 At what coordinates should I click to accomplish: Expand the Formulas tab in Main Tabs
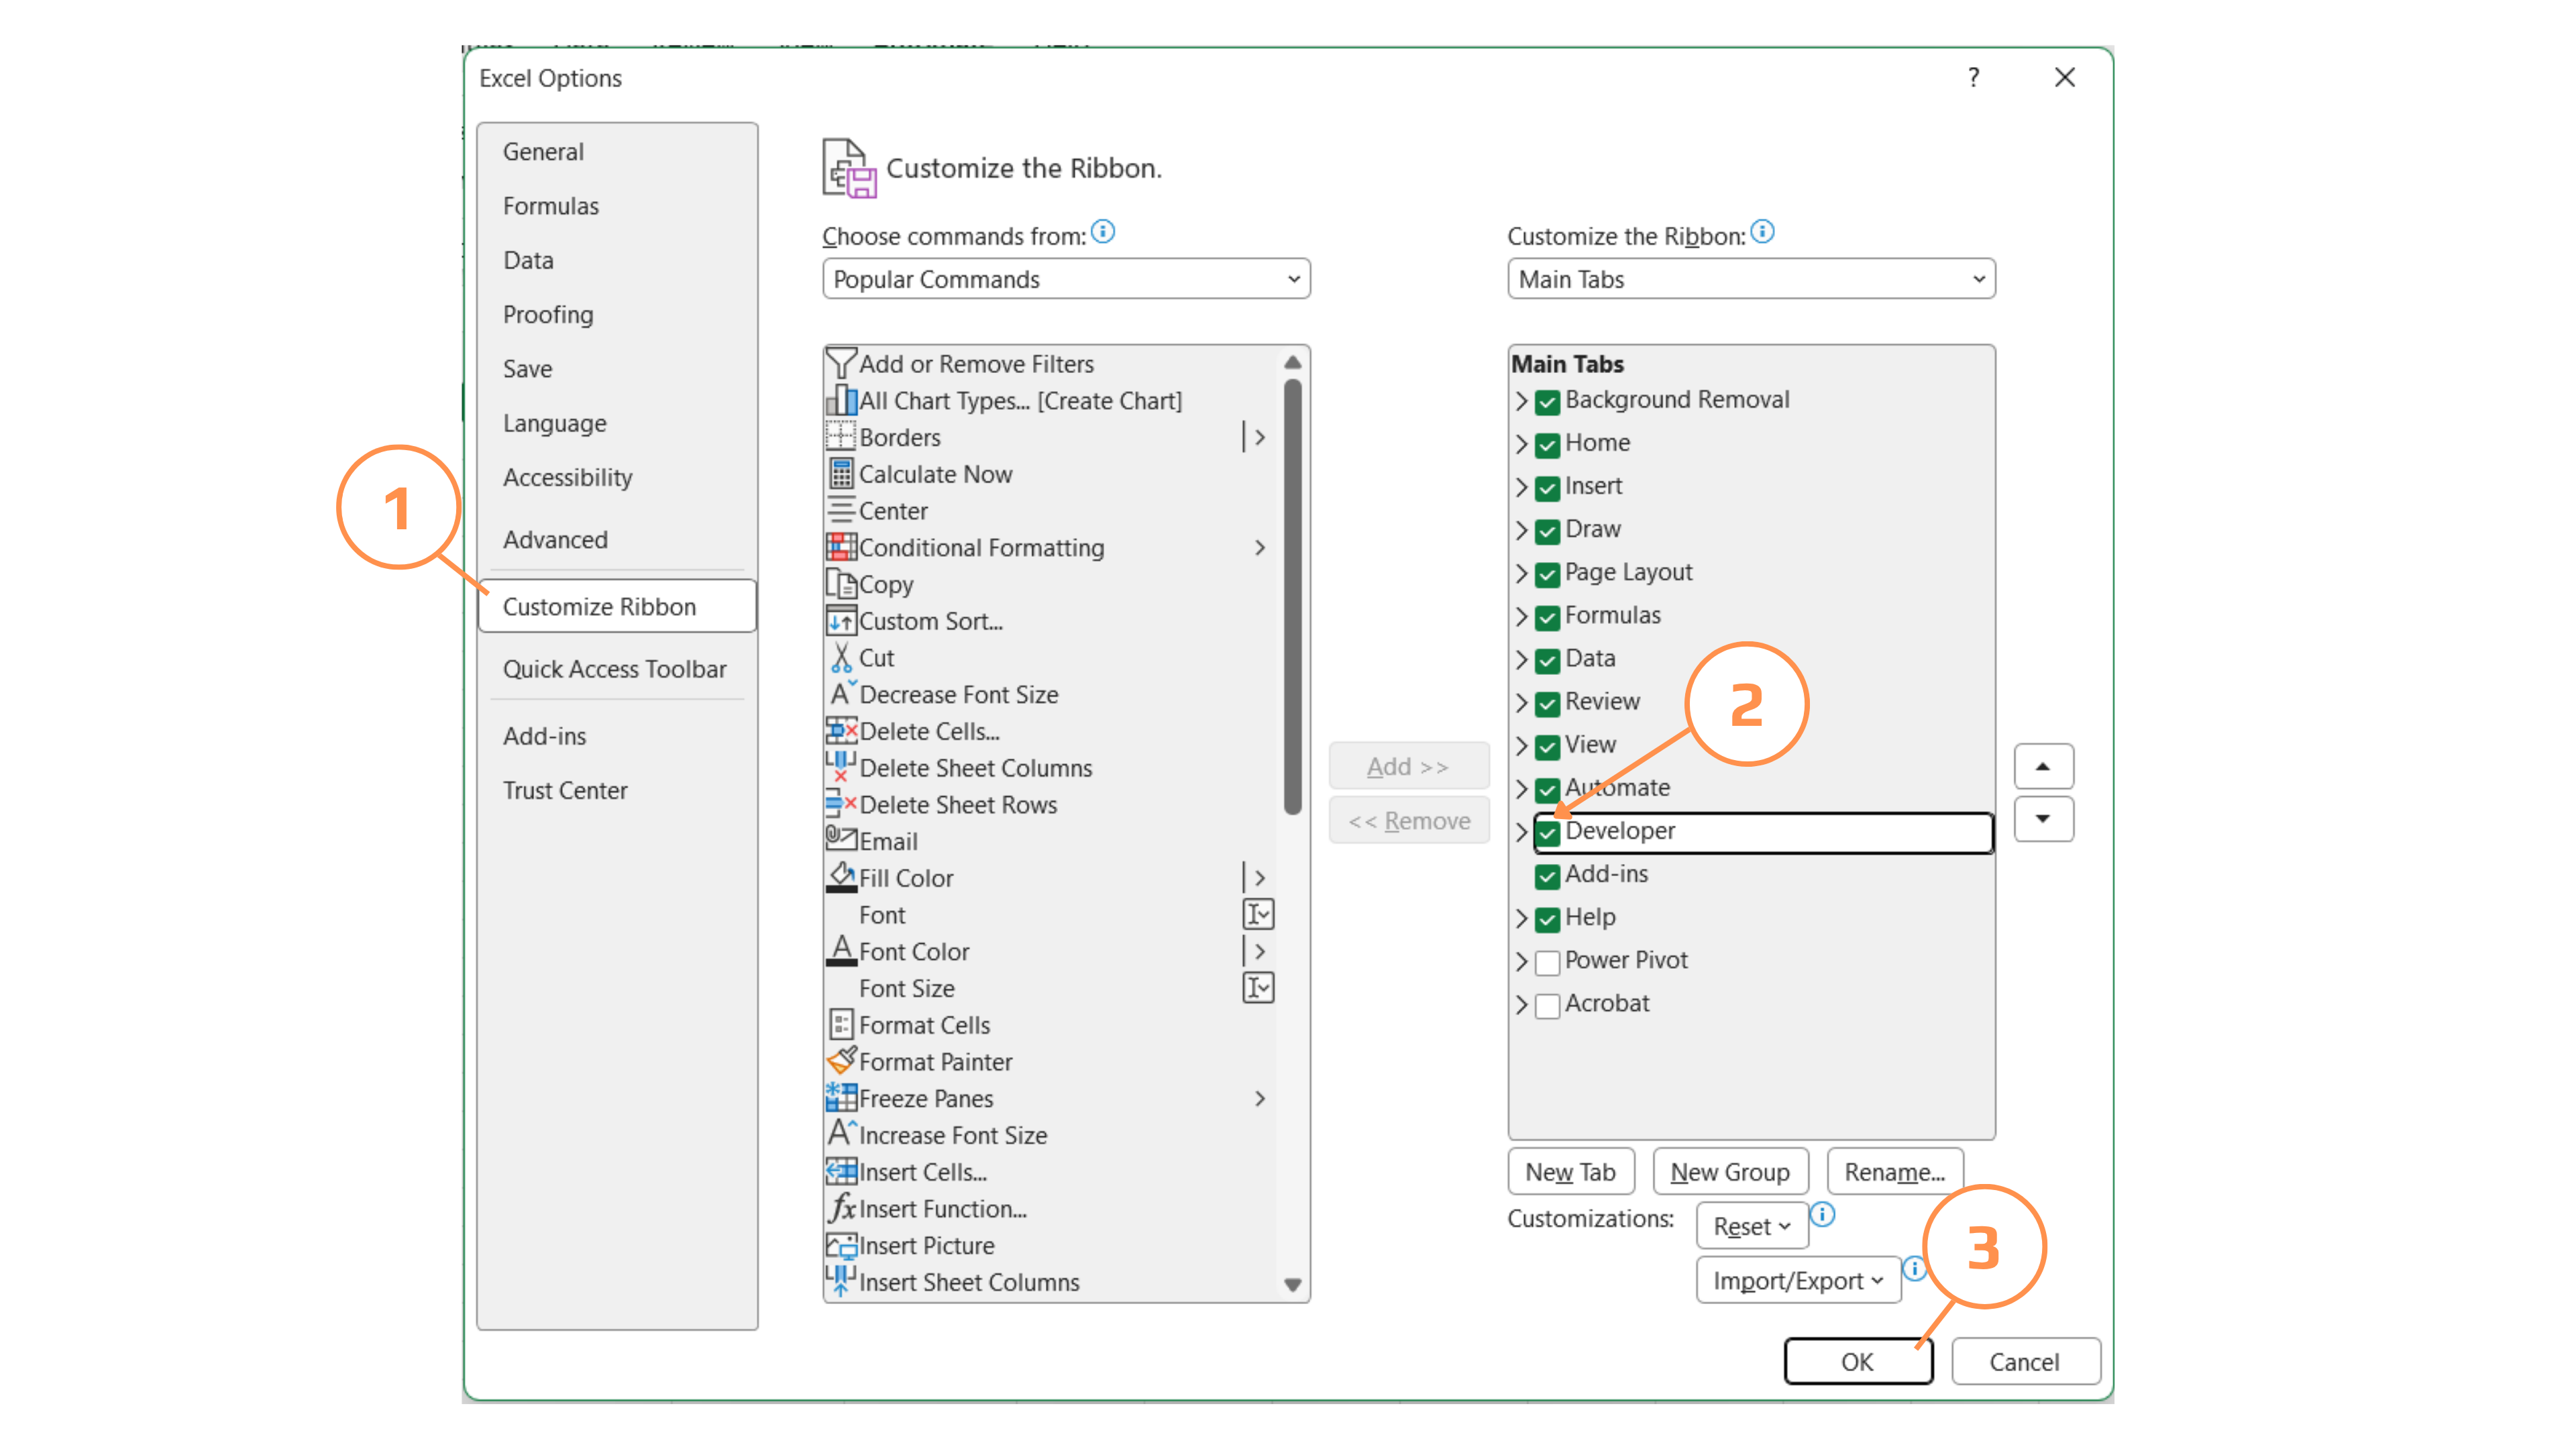click(1521, 617)
